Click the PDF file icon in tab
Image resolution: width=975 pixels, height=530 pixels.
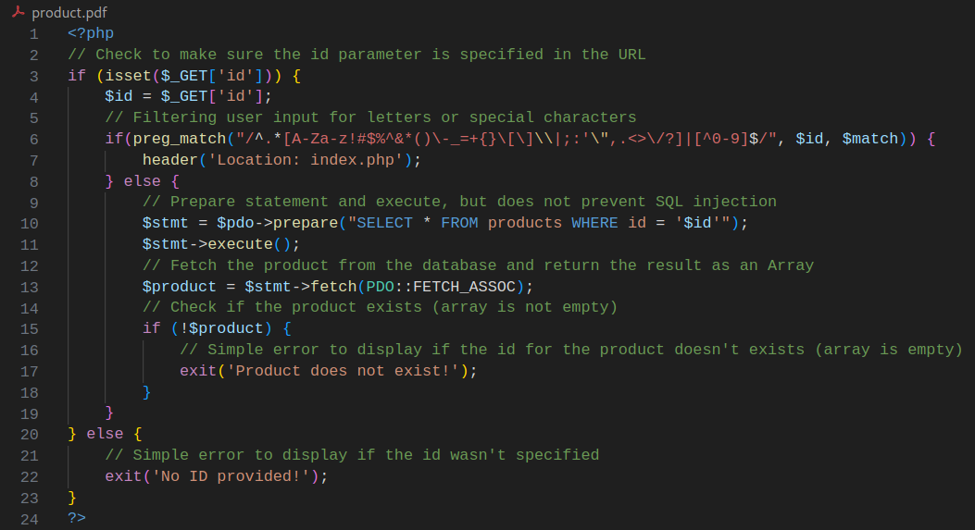click(x=18, y=13)
